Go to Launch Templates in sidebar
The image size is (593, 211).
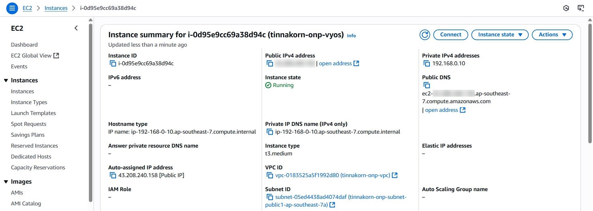(x=33, y=113)
